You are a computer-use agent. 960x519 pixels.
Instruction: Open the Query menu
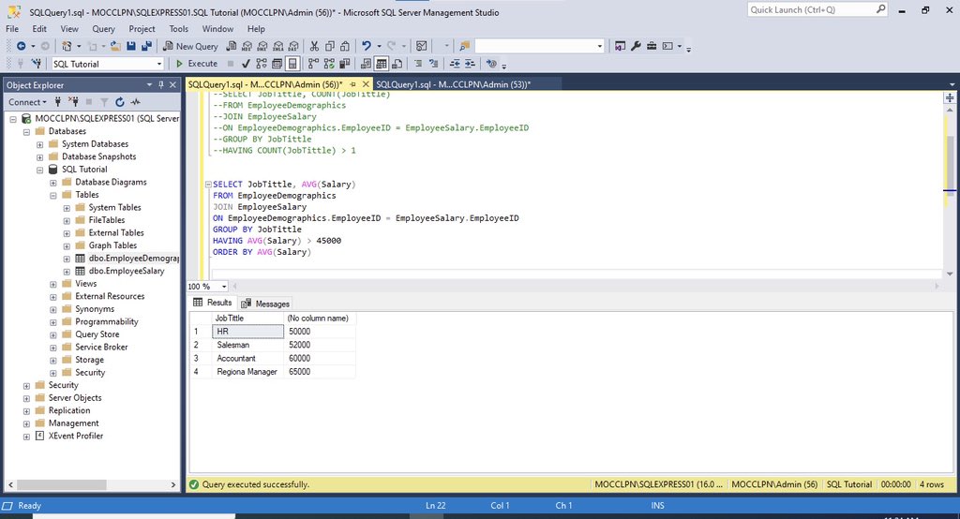[x=103, y=29]
